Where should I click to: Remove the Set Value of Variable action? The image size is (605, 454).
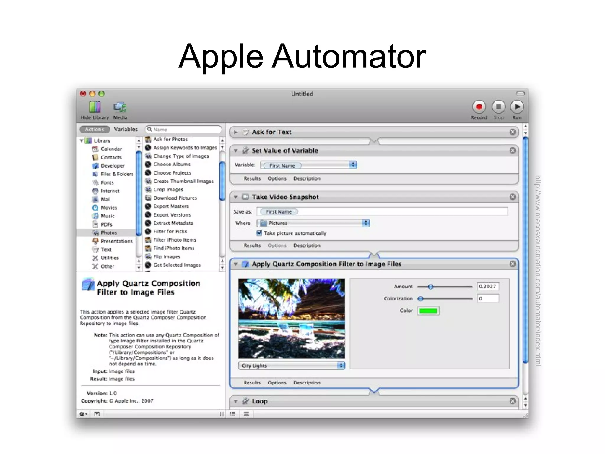coord(513,151)
